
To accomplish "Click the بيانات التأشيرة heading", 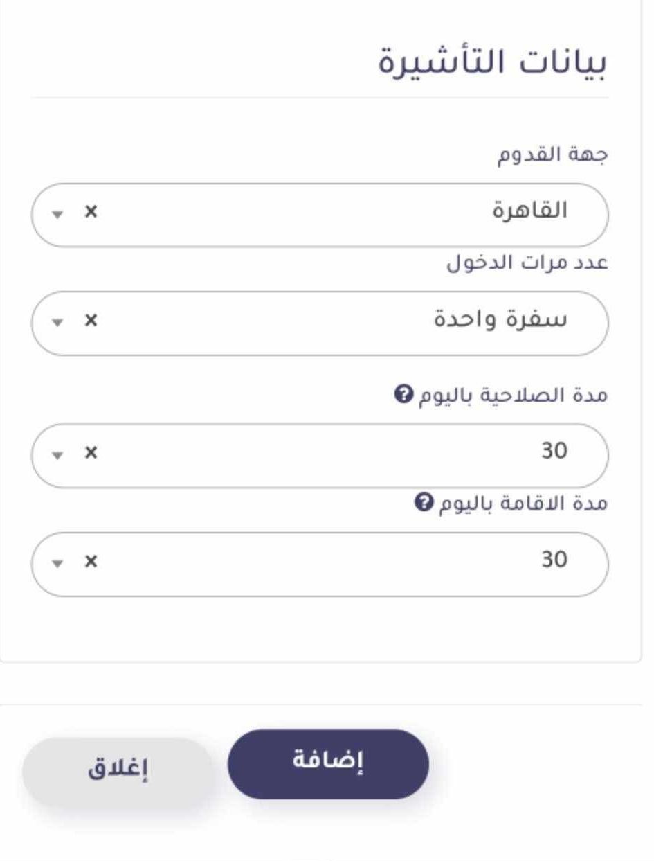I will 492,63.
